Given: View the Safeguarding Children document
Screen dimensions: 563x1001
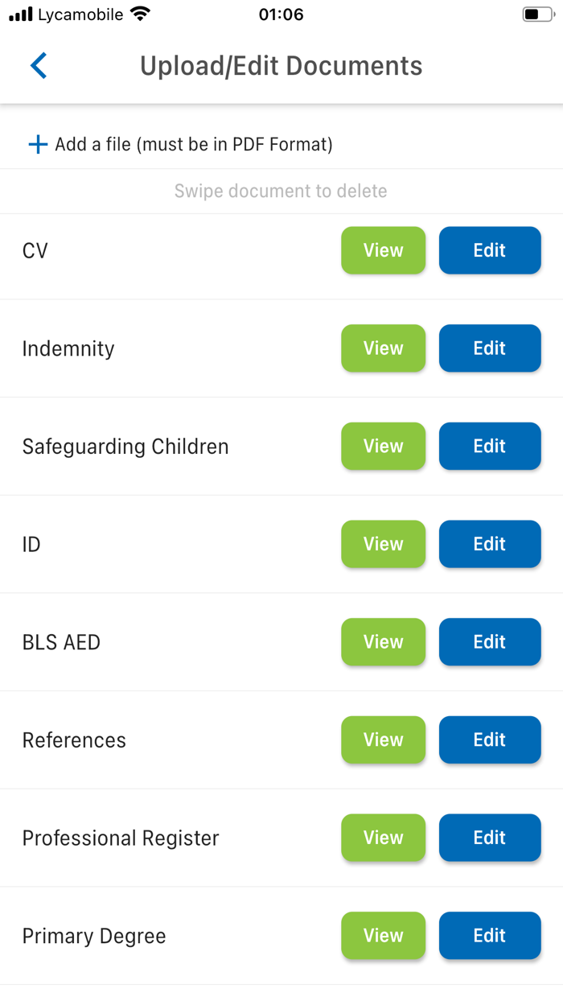Looking at the screenshot, I should [383, 446].
